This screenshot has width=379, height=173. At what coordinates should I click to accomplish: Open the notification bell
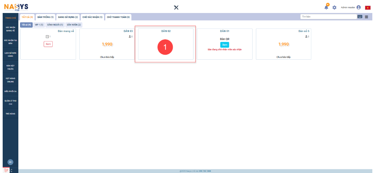[x=326, y=7]
